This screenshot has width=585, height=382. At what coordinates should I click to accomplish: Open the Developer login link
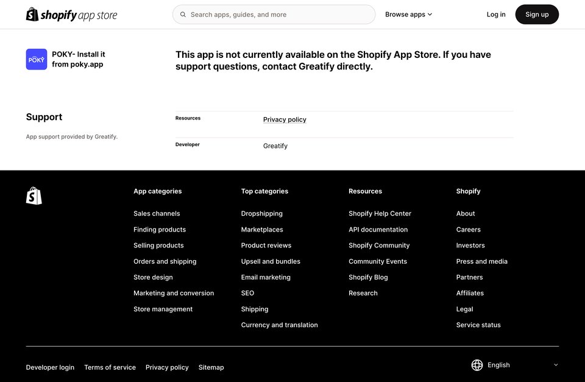coord(50,367)
